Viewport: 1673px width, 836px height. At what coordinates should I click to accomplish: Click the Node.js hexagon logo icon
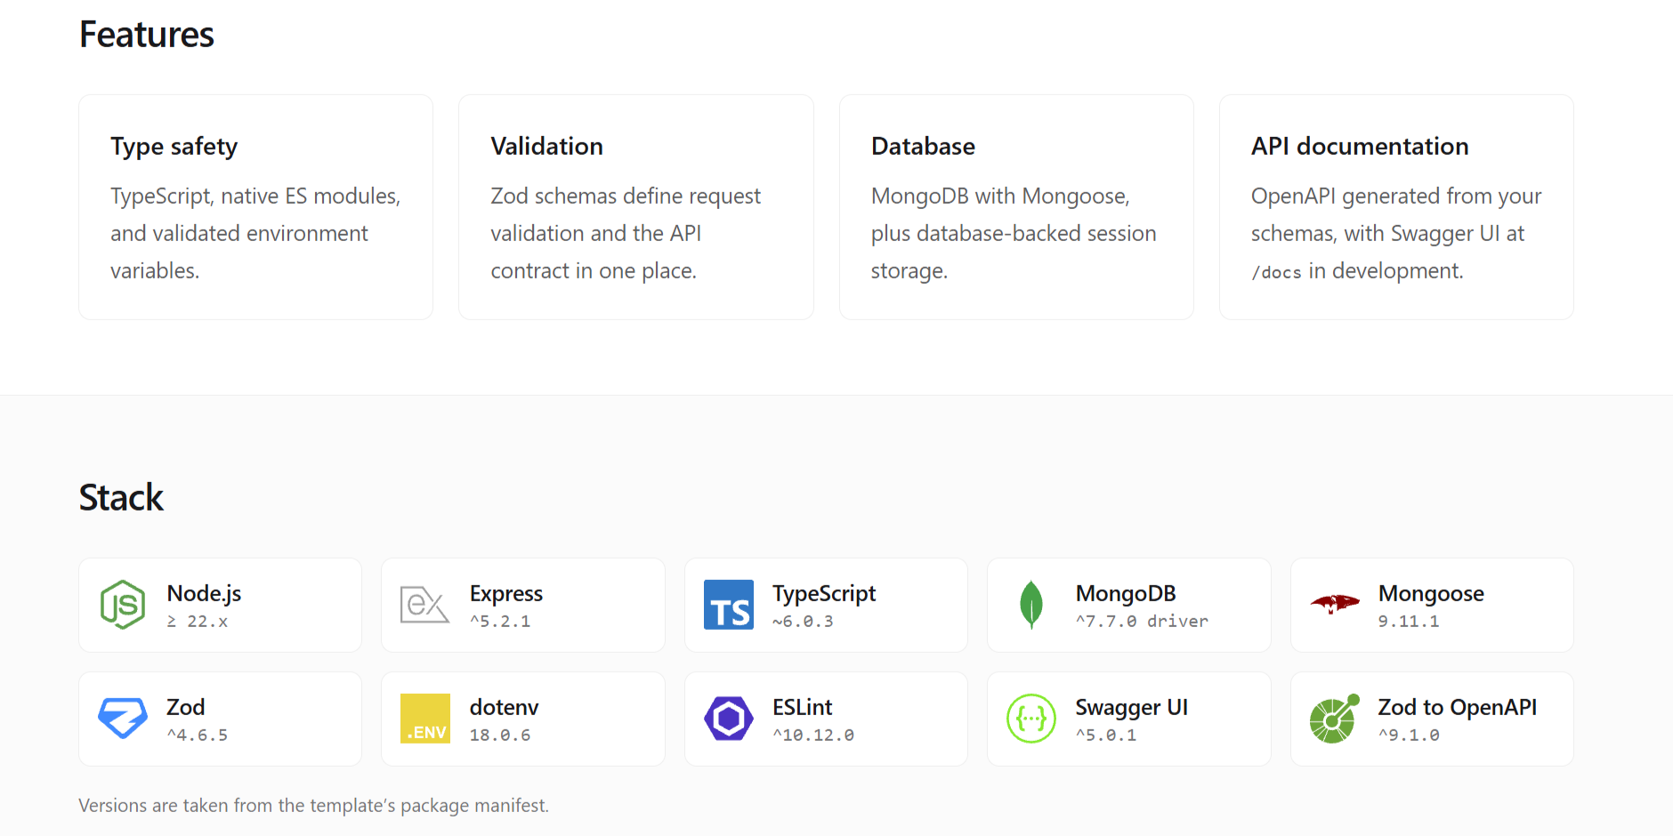tap(123, 605)
